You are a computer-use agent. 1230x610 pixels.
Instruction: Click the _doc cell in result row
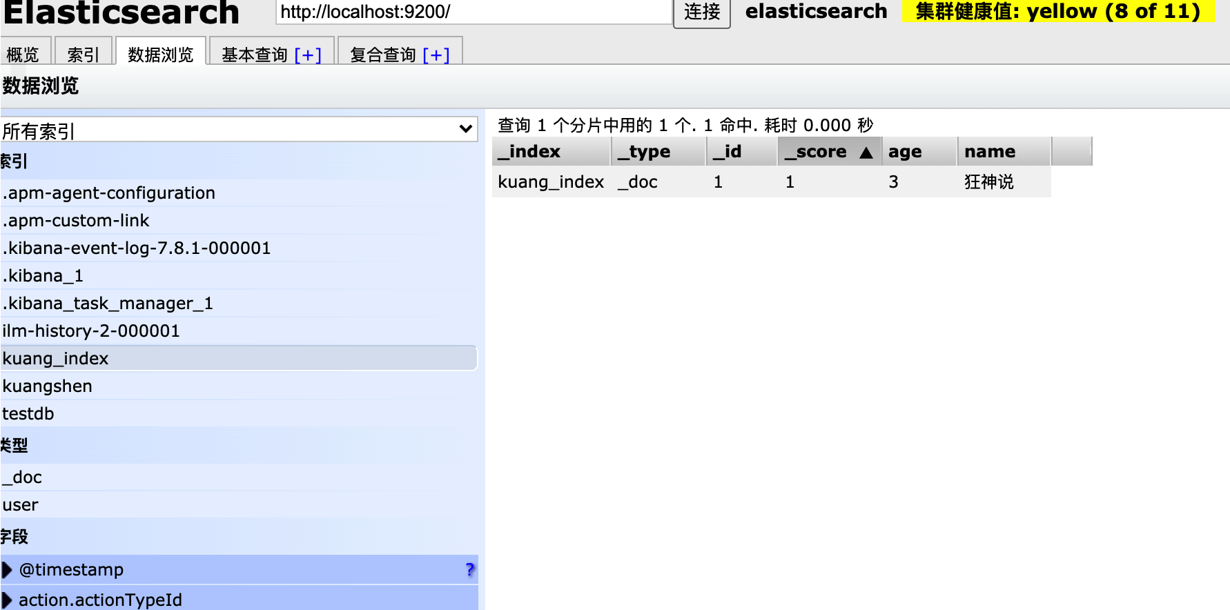pos(638,181)
